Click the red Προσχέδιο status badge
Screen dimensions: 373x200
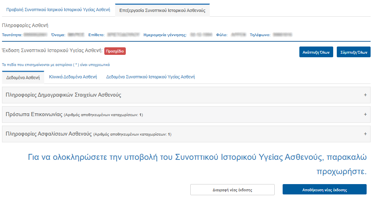[115, 51]
